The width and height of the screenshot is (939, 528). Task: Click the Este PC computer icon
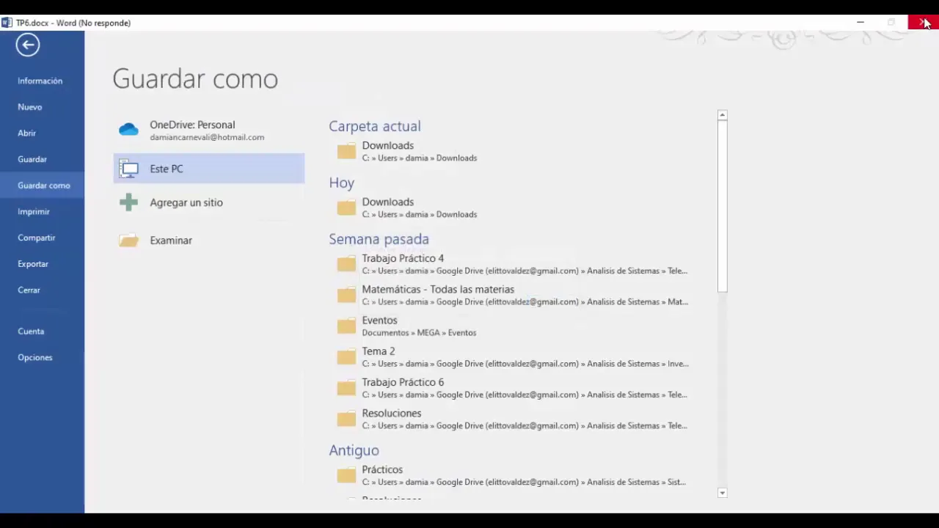[x=128, y=169]
